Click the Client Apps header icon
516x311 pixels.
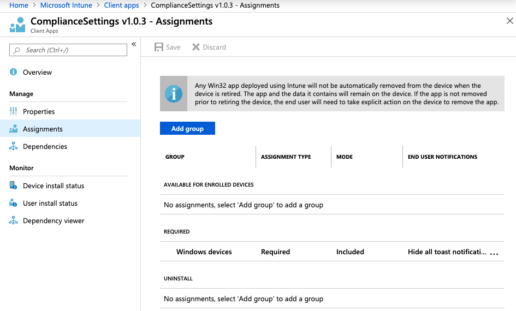(x=17, y=25)
